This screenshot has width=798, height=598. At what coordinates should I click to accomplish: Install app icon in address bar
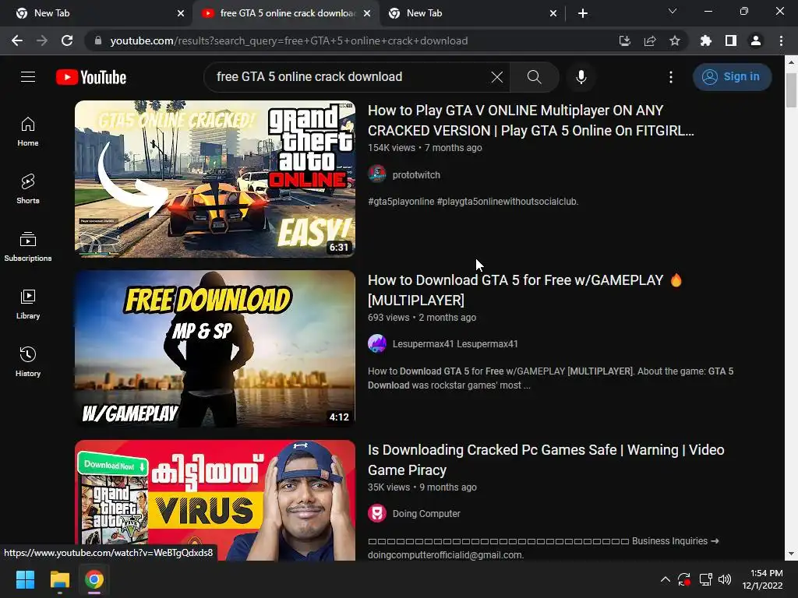(x=625, y=40)
